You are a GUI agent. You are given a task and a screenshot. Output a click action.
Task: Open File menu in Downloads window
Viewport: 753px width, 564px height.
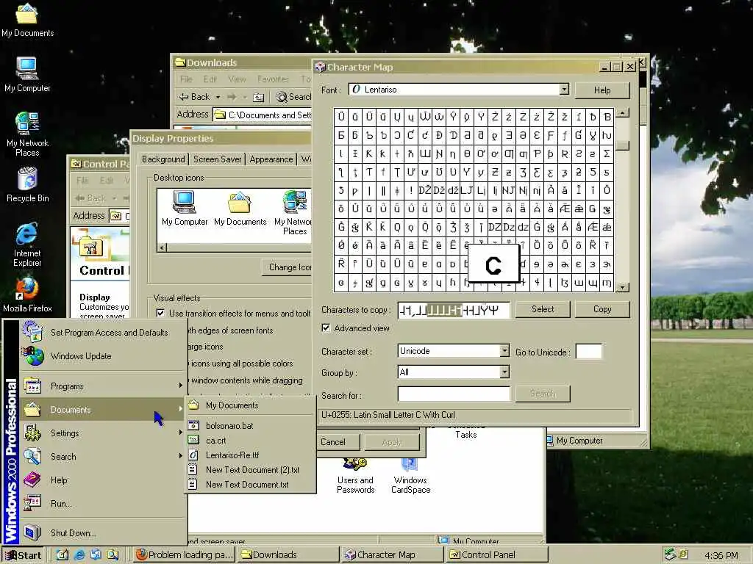tap(186, 79)
